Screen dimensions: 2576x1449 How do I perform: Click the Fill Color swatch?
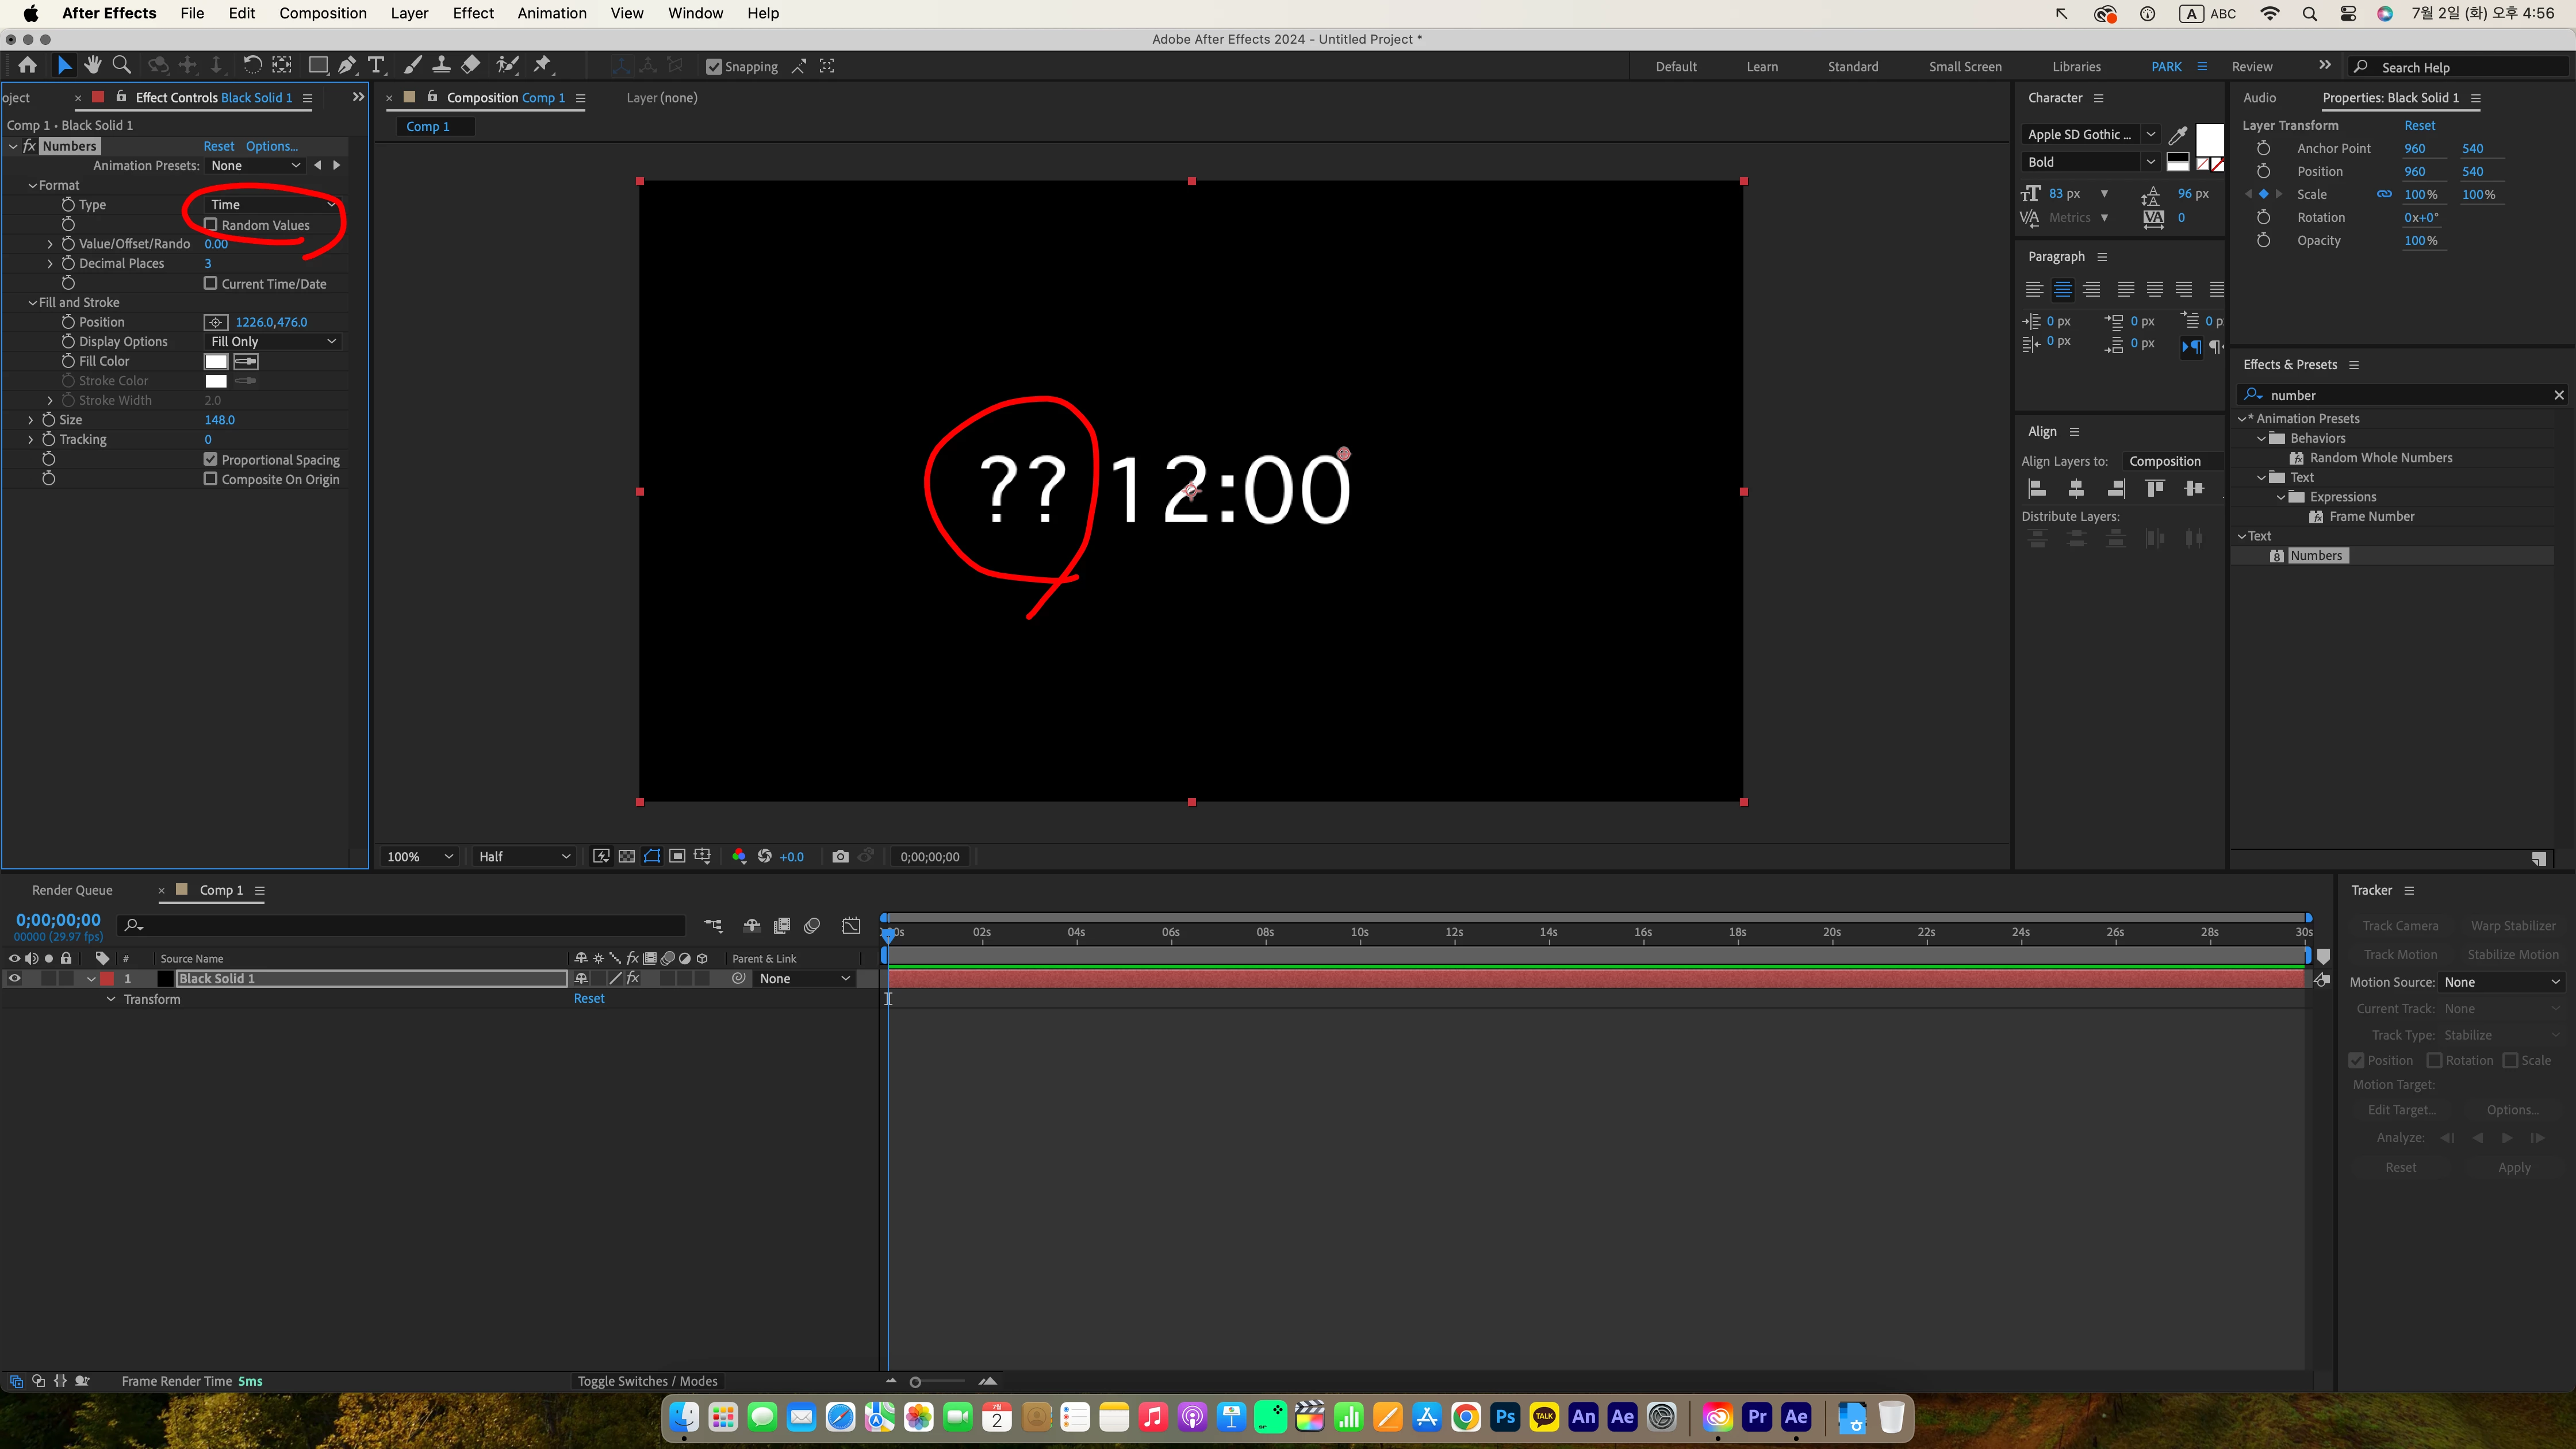click(x=216, y=361)
